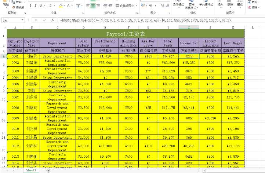Click the Clear (清除) eraser button
Viewport: 265px width, 173px height.
(x=254, y=7)
